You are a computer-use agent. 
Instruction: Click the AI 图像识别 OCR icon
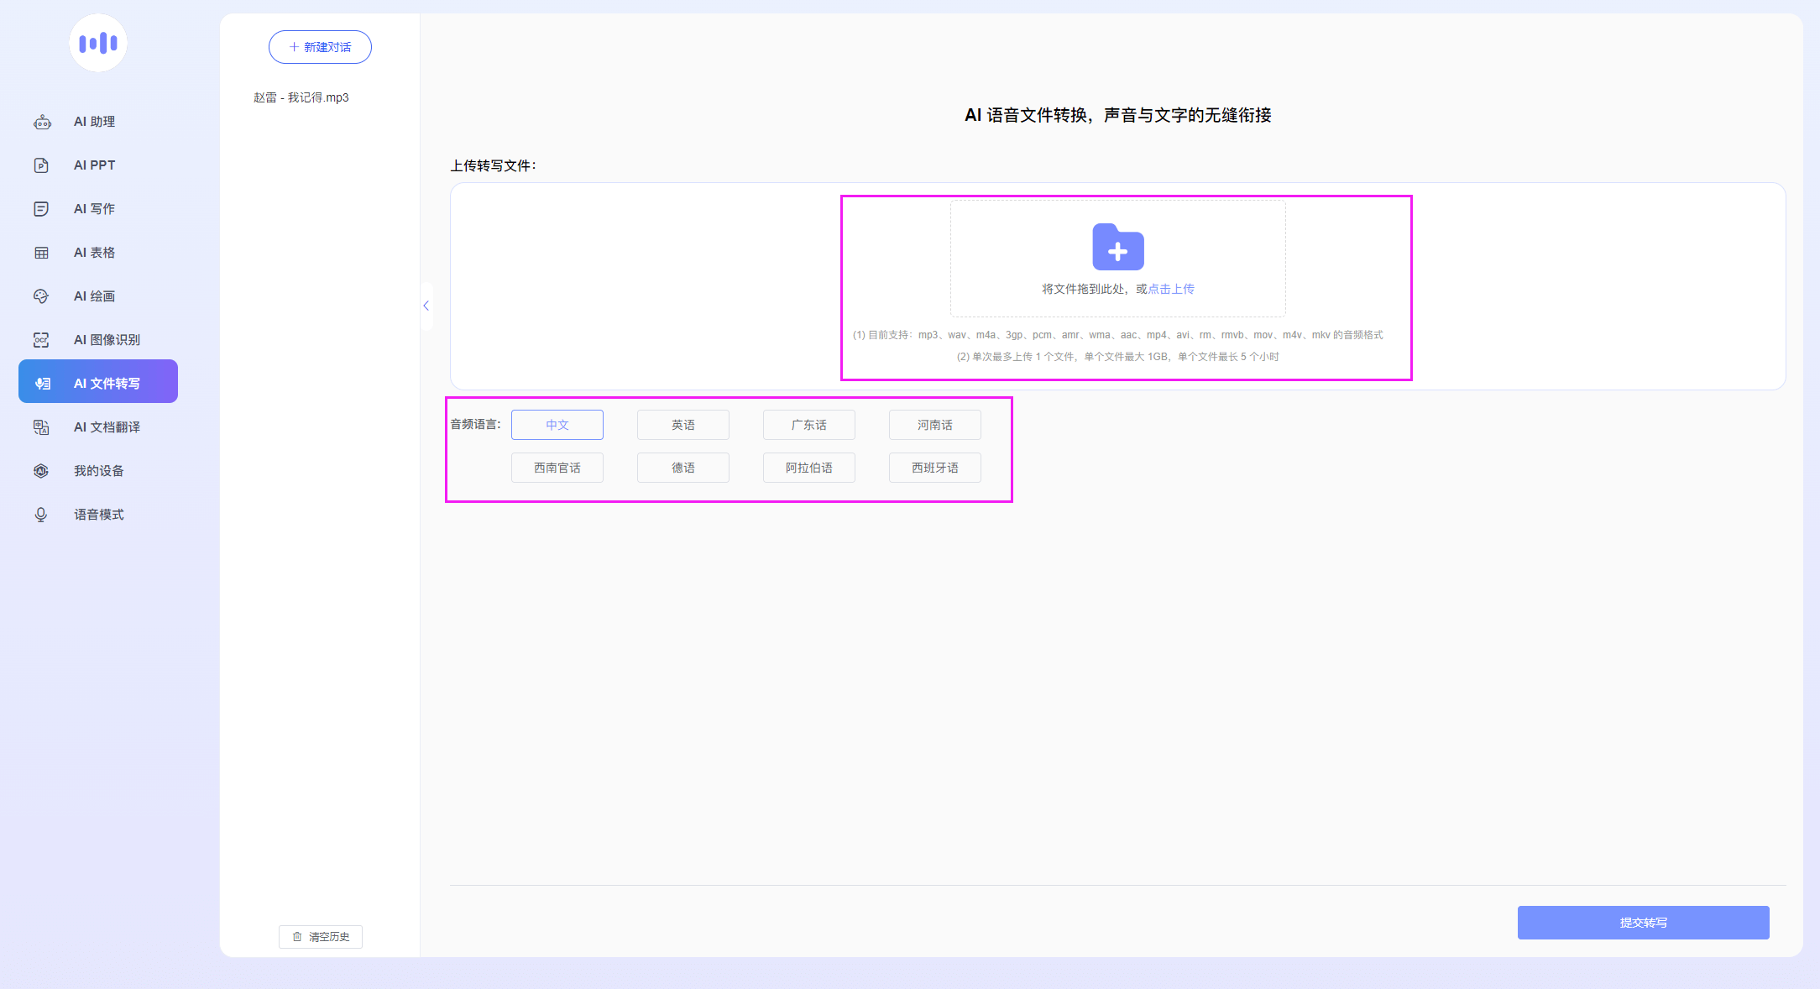41,340
